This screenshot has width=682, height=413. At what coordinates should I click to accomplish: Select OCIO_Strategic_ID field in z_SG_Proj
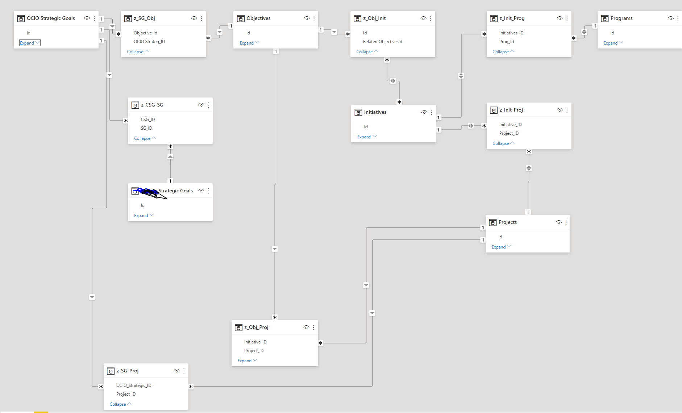[x=134, y=385]
